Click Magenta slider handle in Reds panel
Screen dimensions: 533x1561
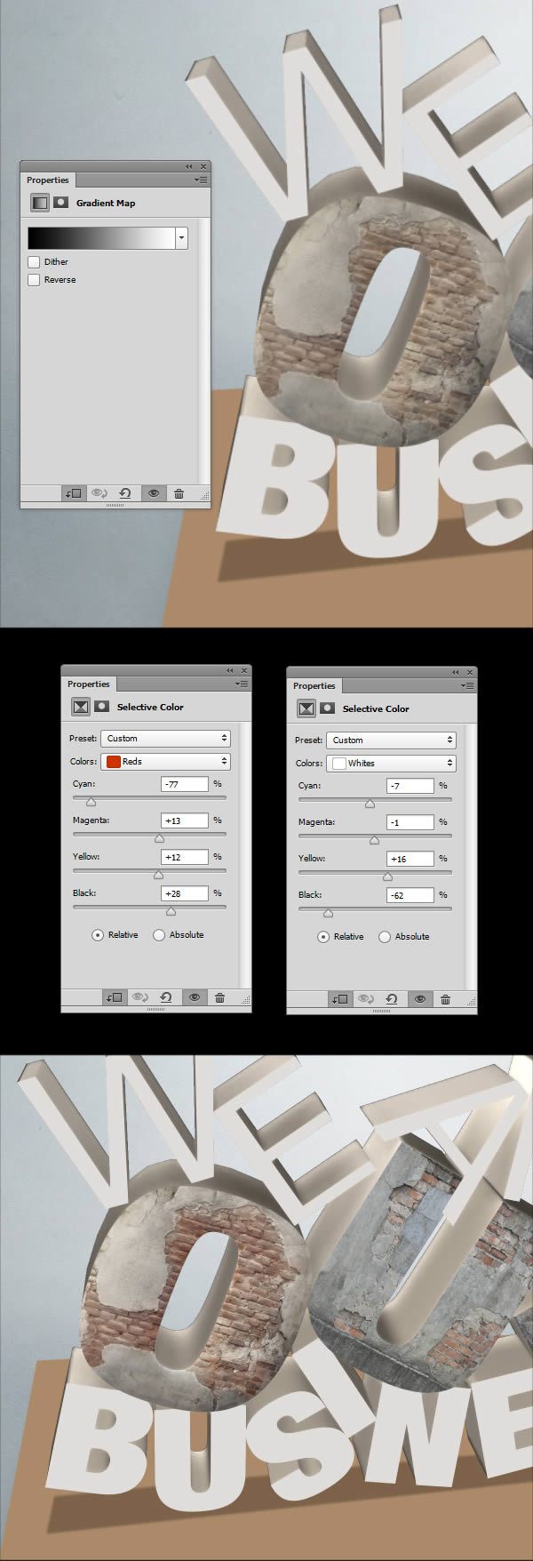[159, 838]
